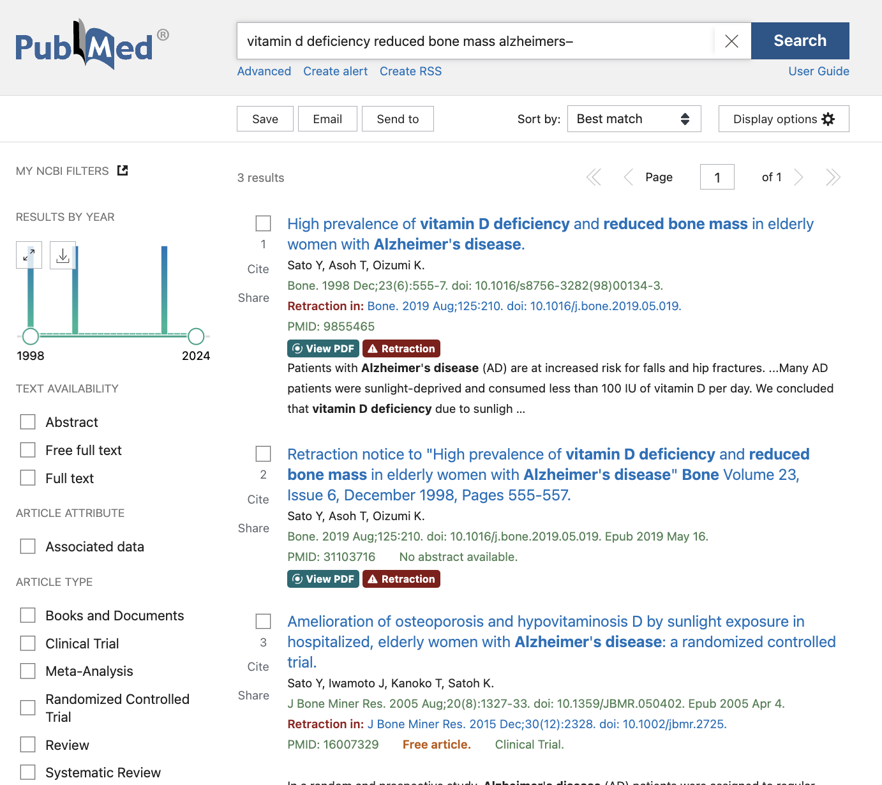Jump to the first results page arrow
Viewport: 882px width, 785px height.
[x=594, y=177]
